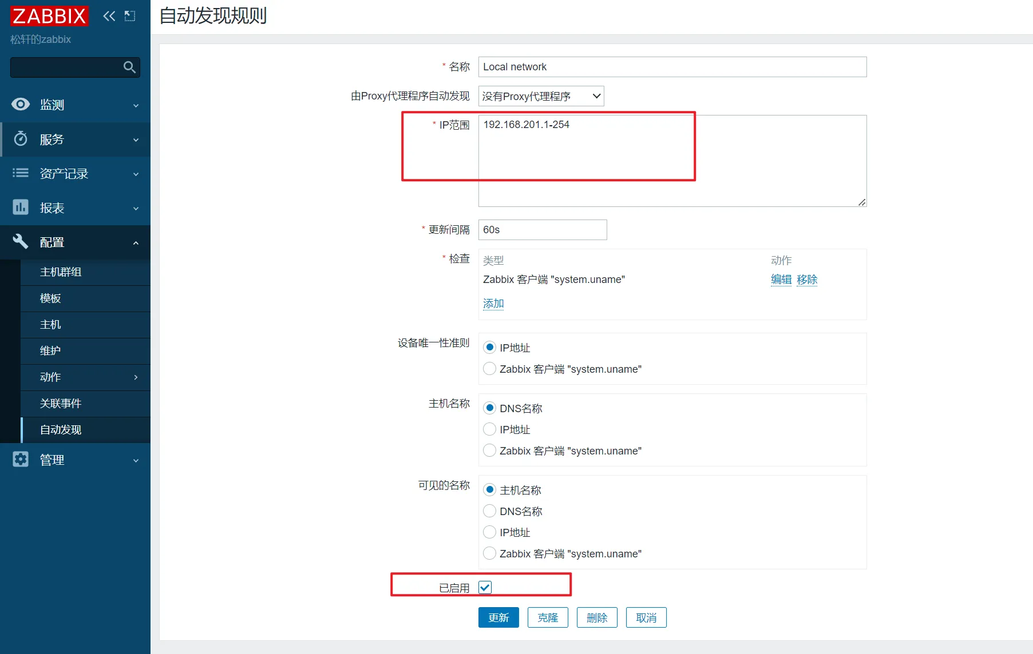
Task: Expand the 资产记录 menu chevron
Action: coord(136,174)
